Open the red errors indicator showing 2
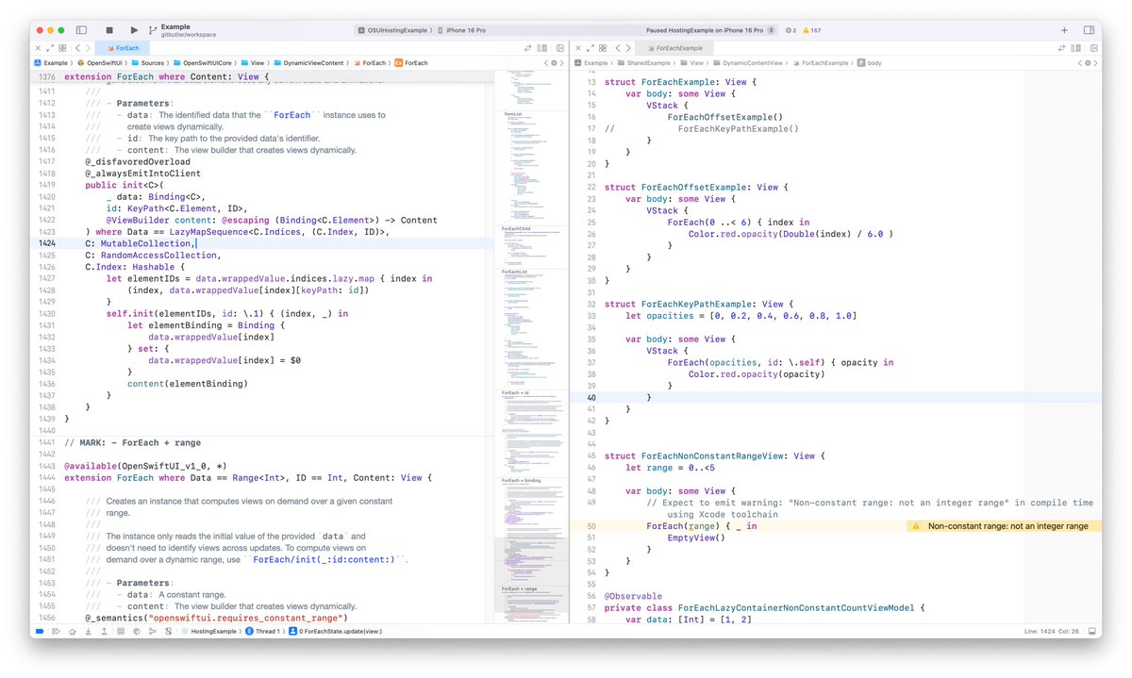 coord(791,30)
